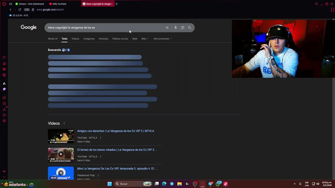Screen dimensions: 335x188
Task: Open volume control from system tray
Action: pos(317,184)
